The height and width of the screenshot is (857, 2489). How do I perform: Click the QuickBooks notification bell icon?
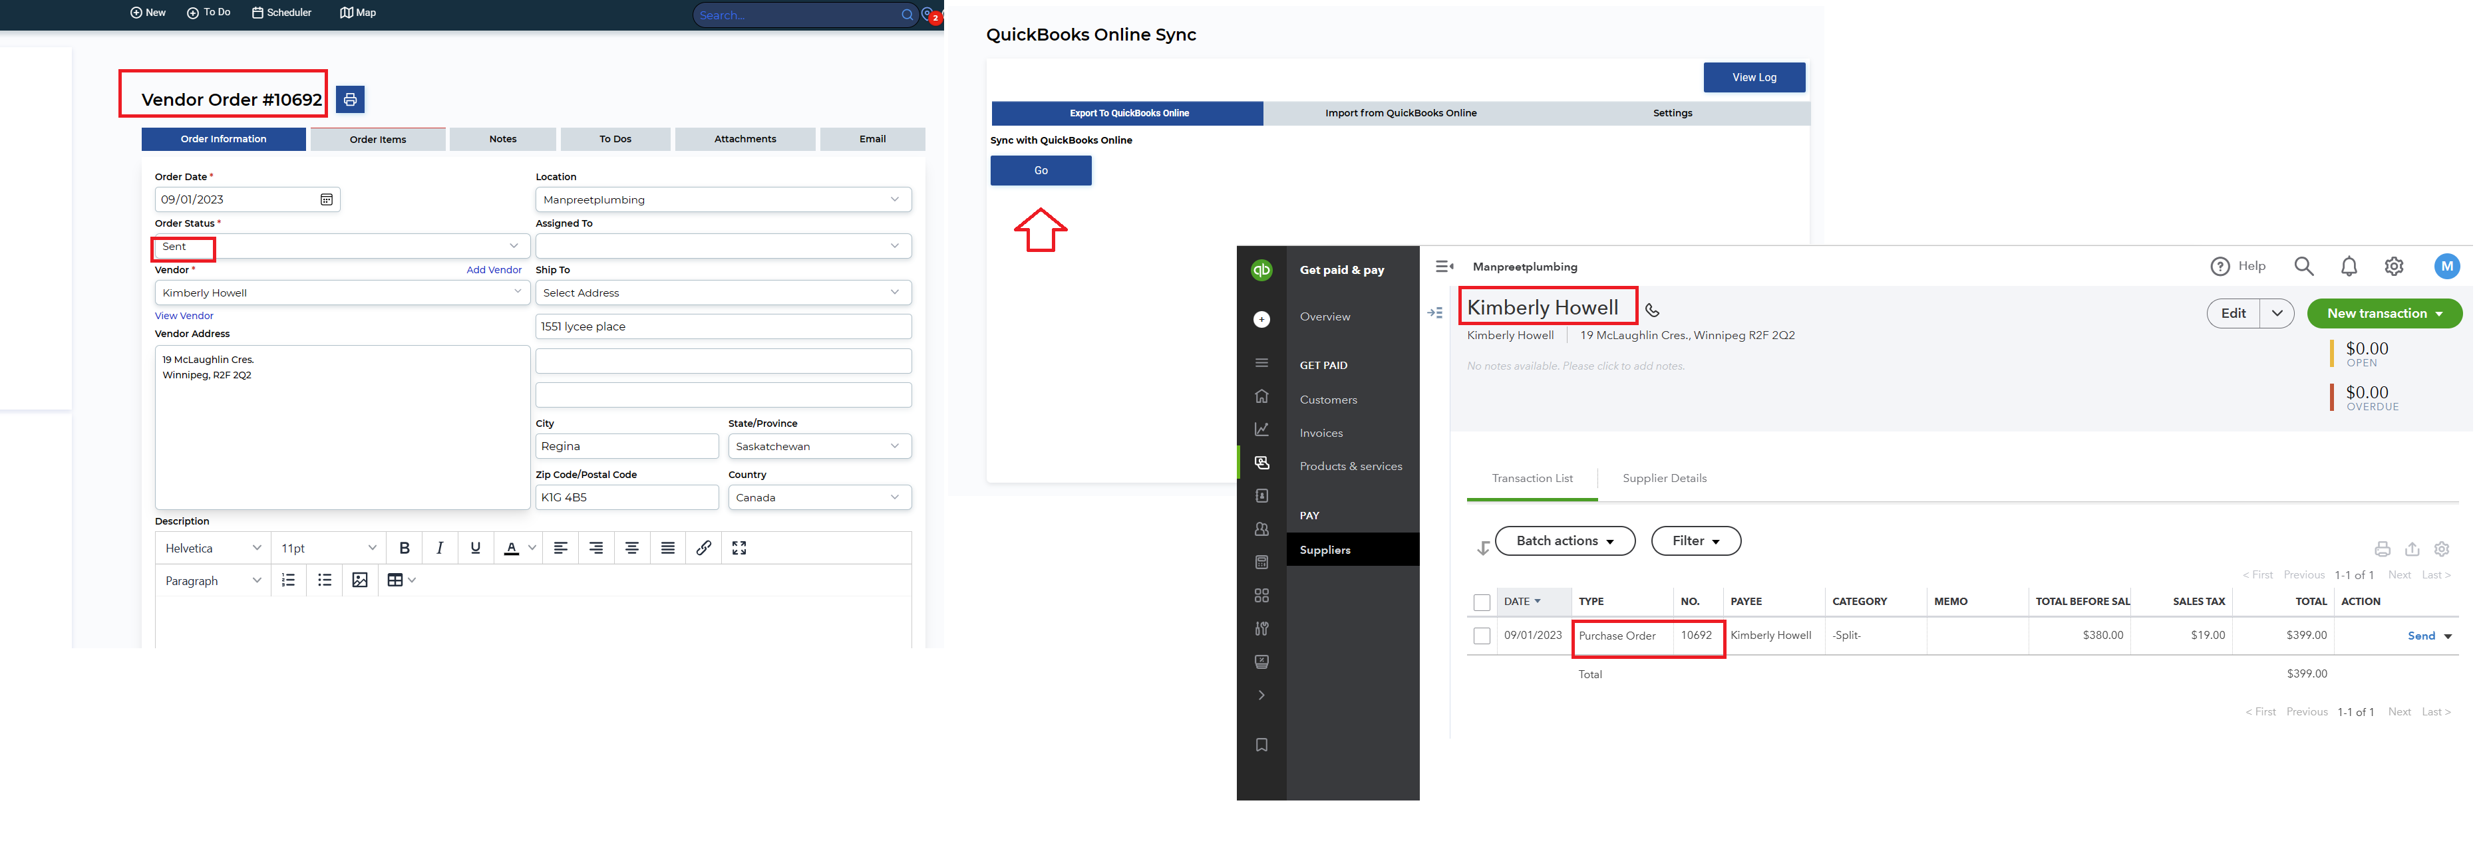click(2349, 267)
